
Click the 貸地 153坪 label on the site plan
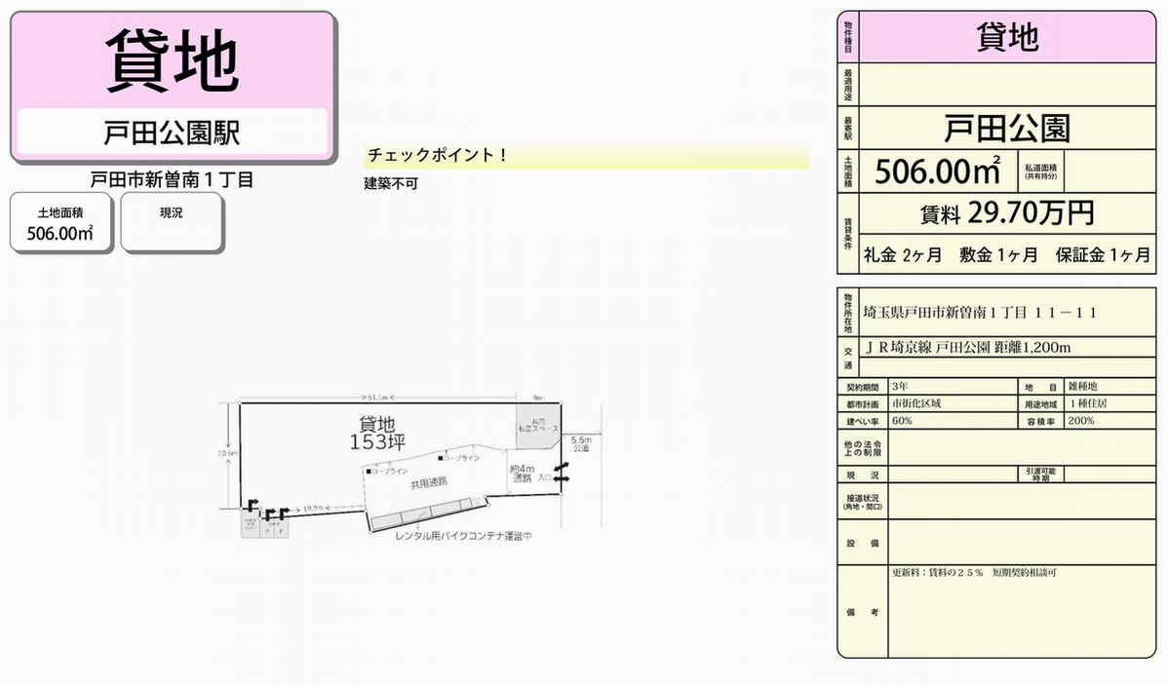pyautogui.click(x=377, y=434)
